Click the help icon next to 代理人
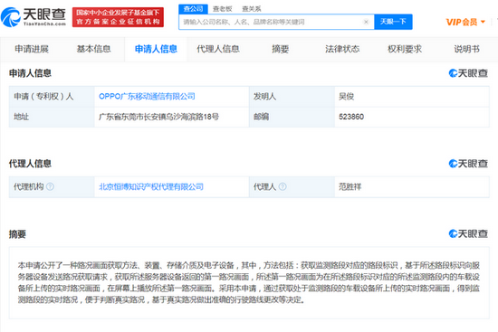This screenshot has height=332, width=498. (x=283, y=186)
